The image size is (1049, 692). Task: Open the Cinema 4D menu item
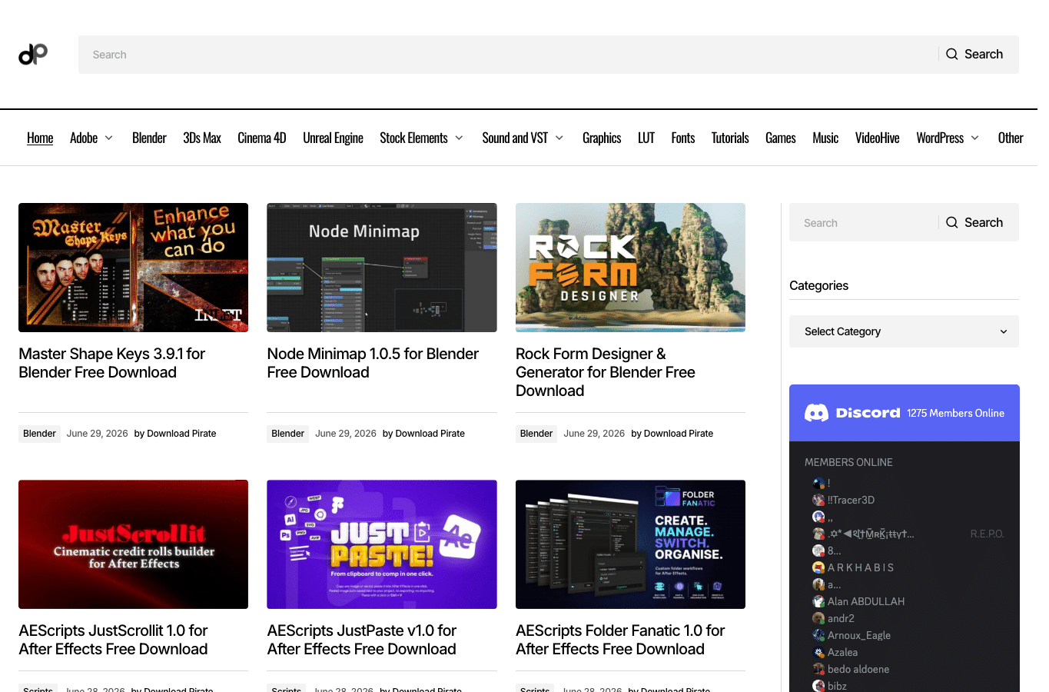(262, 138)
